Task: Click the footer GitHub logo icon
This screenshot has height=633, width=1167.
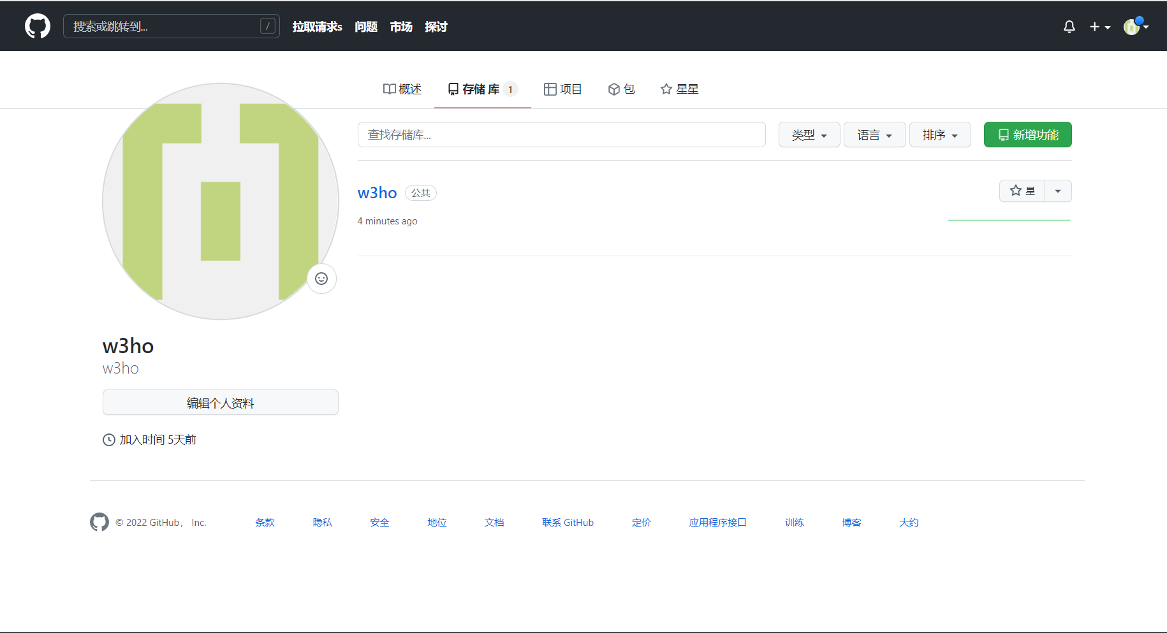Action: pos(99,522)
